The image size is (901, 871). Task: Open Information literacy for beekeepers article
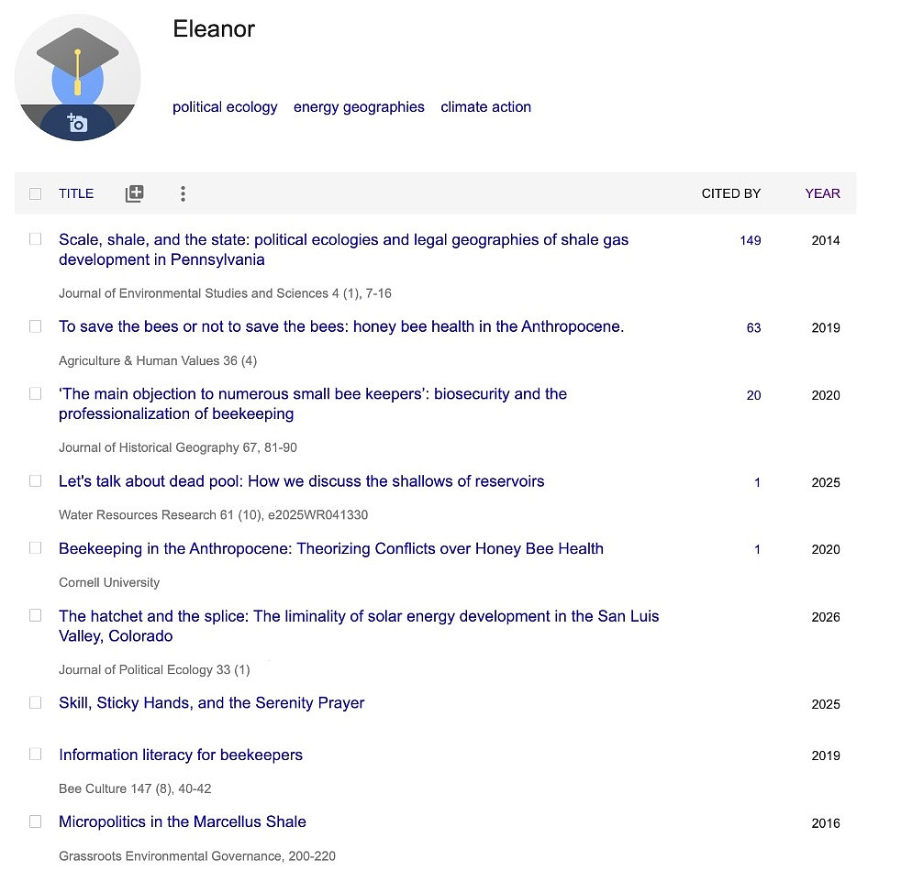point(181,755)
